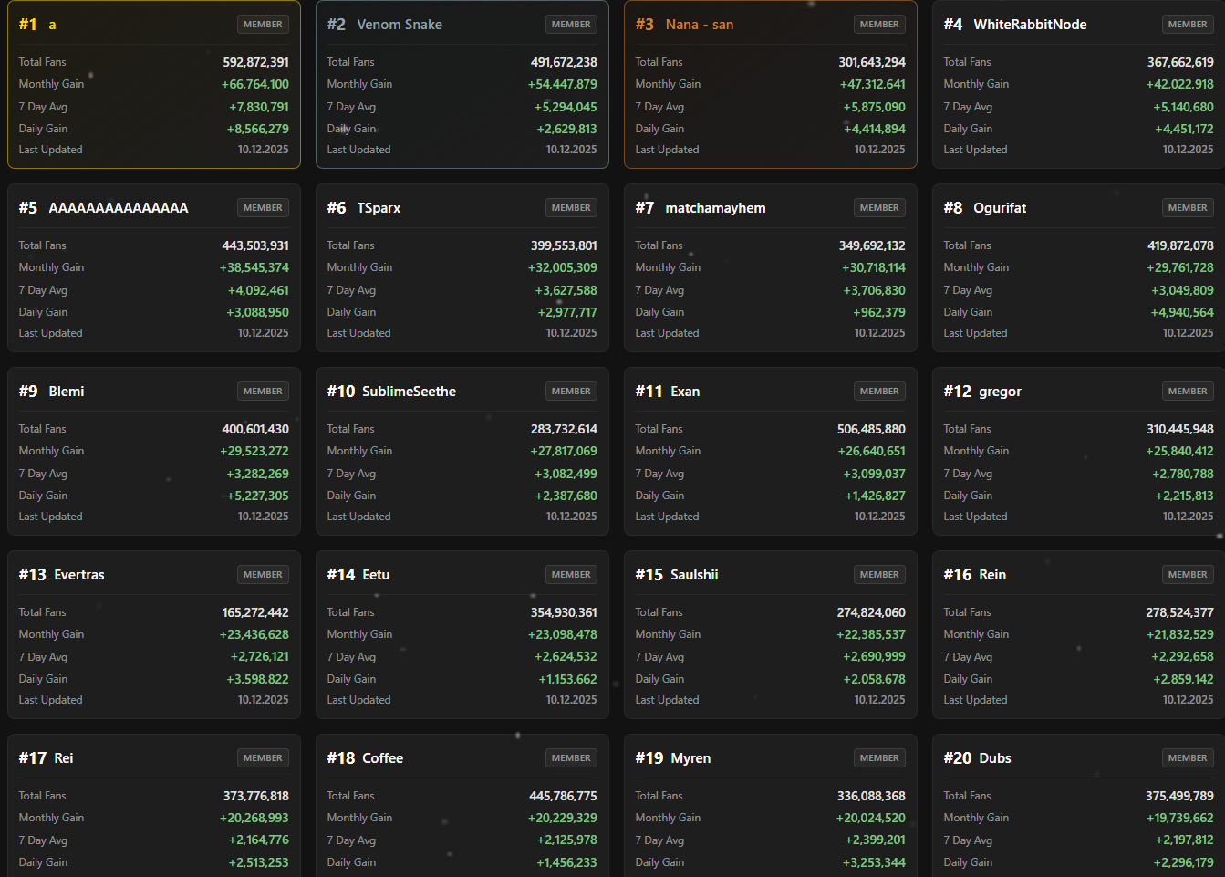
Task: Click the MEMBER badge on SublimeSeethe's card
Action: 571,392
